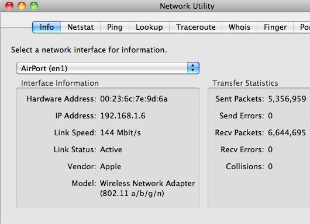Click the Network Utility window title
The height and width of the screenshot is (224, 310).
pyautogui.click(x=187, y=6)
